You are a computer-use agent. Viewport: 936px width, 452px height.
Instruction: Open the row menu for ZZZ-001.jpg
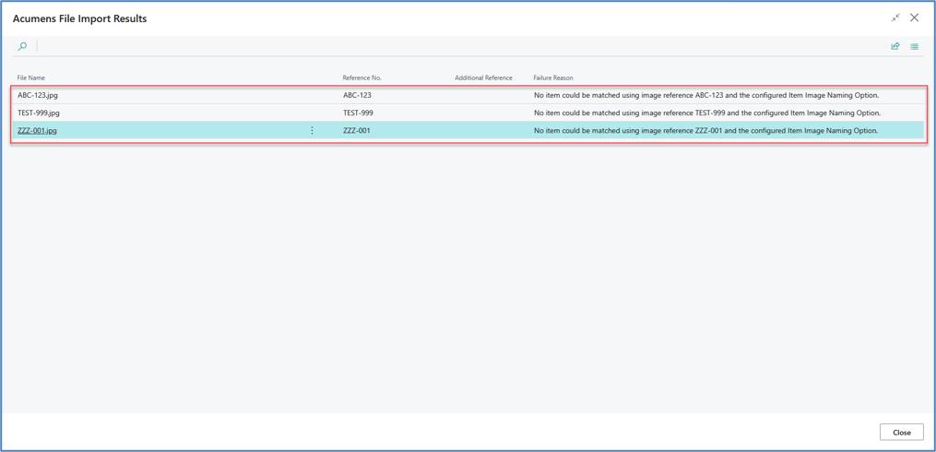pos(312,130)
